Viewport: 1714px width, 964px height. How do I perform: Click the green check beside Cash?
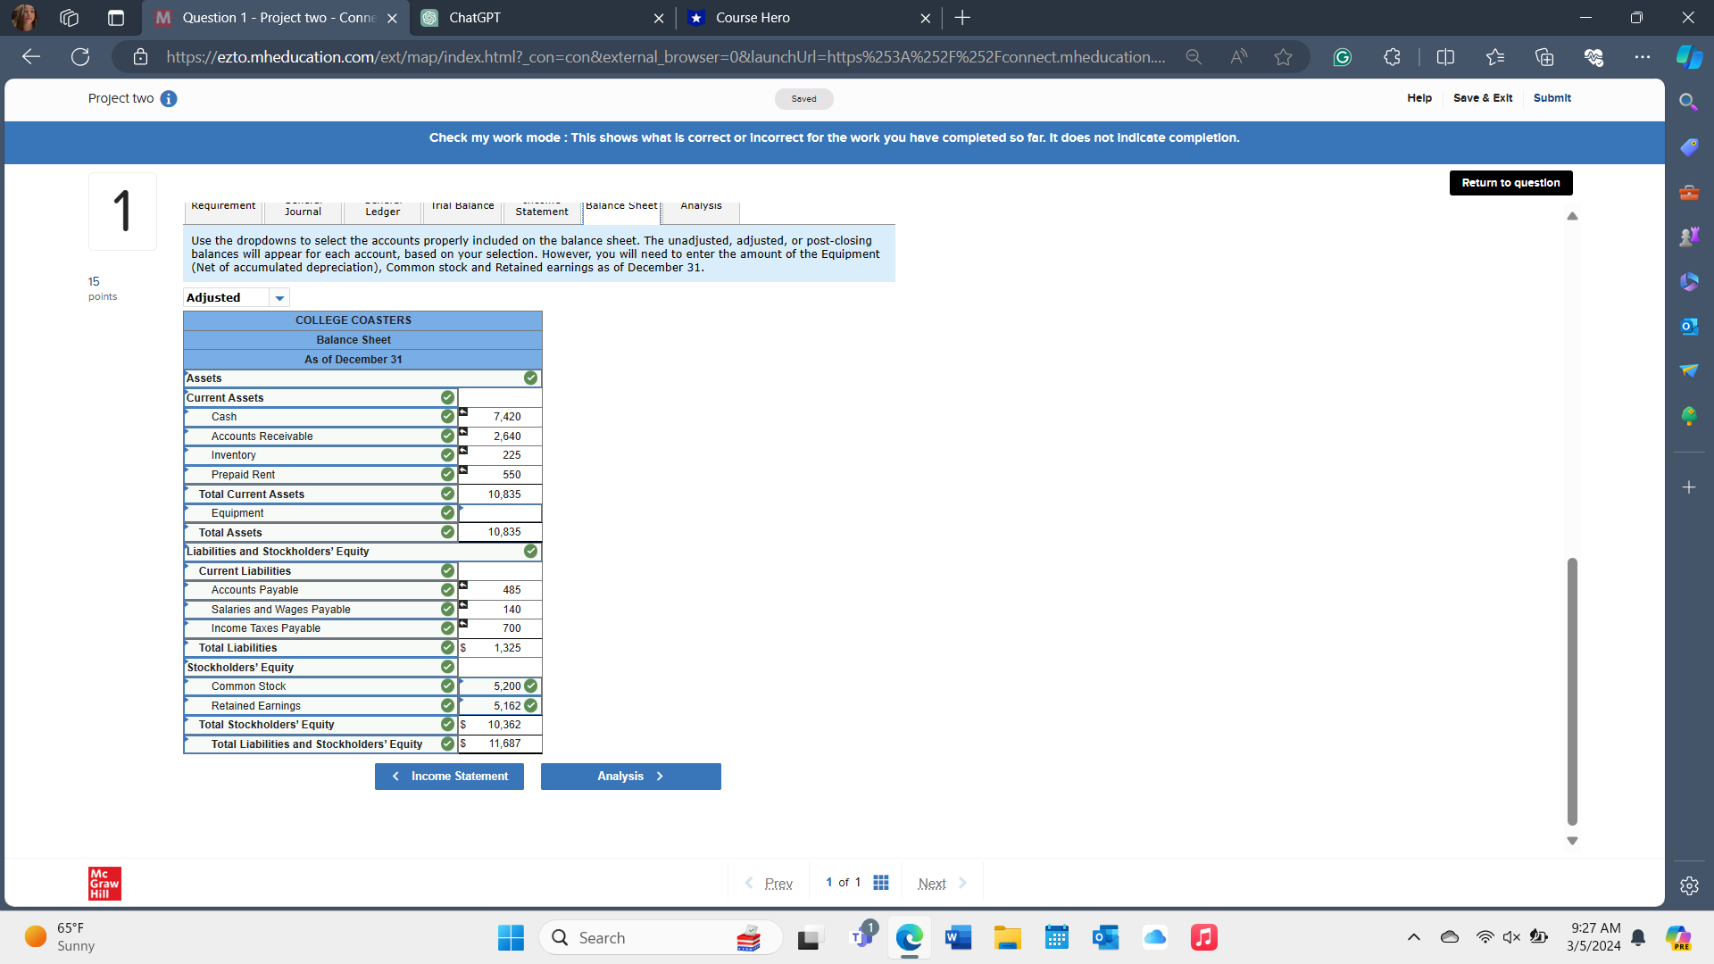tap(446, 417)
